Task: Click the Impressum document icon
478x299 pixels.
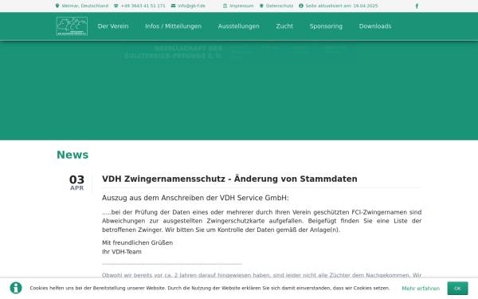Action: point(225,6)
